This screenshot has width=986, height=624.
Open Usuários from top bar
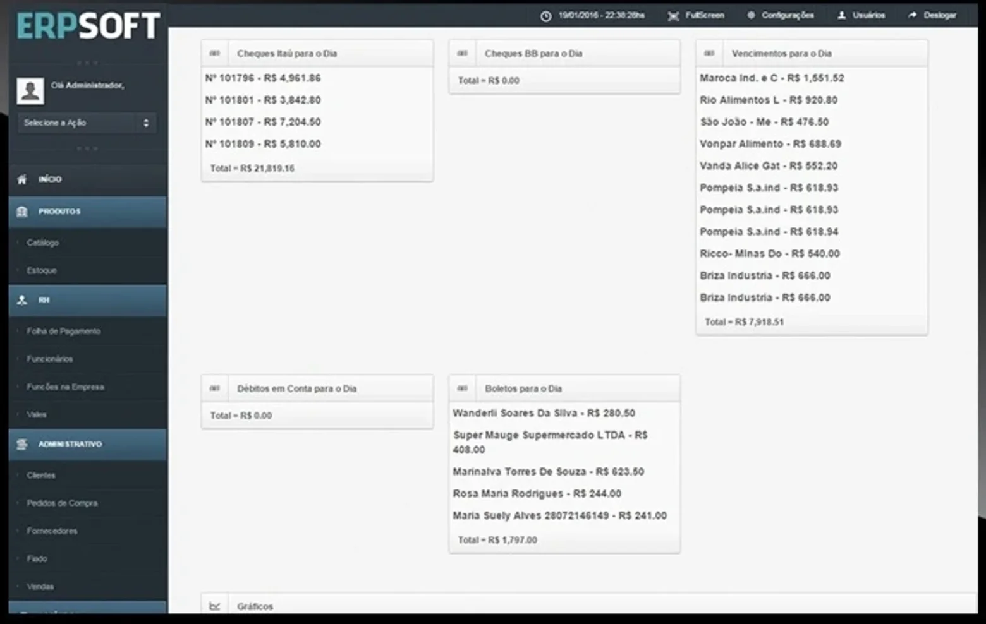point(868,15)
